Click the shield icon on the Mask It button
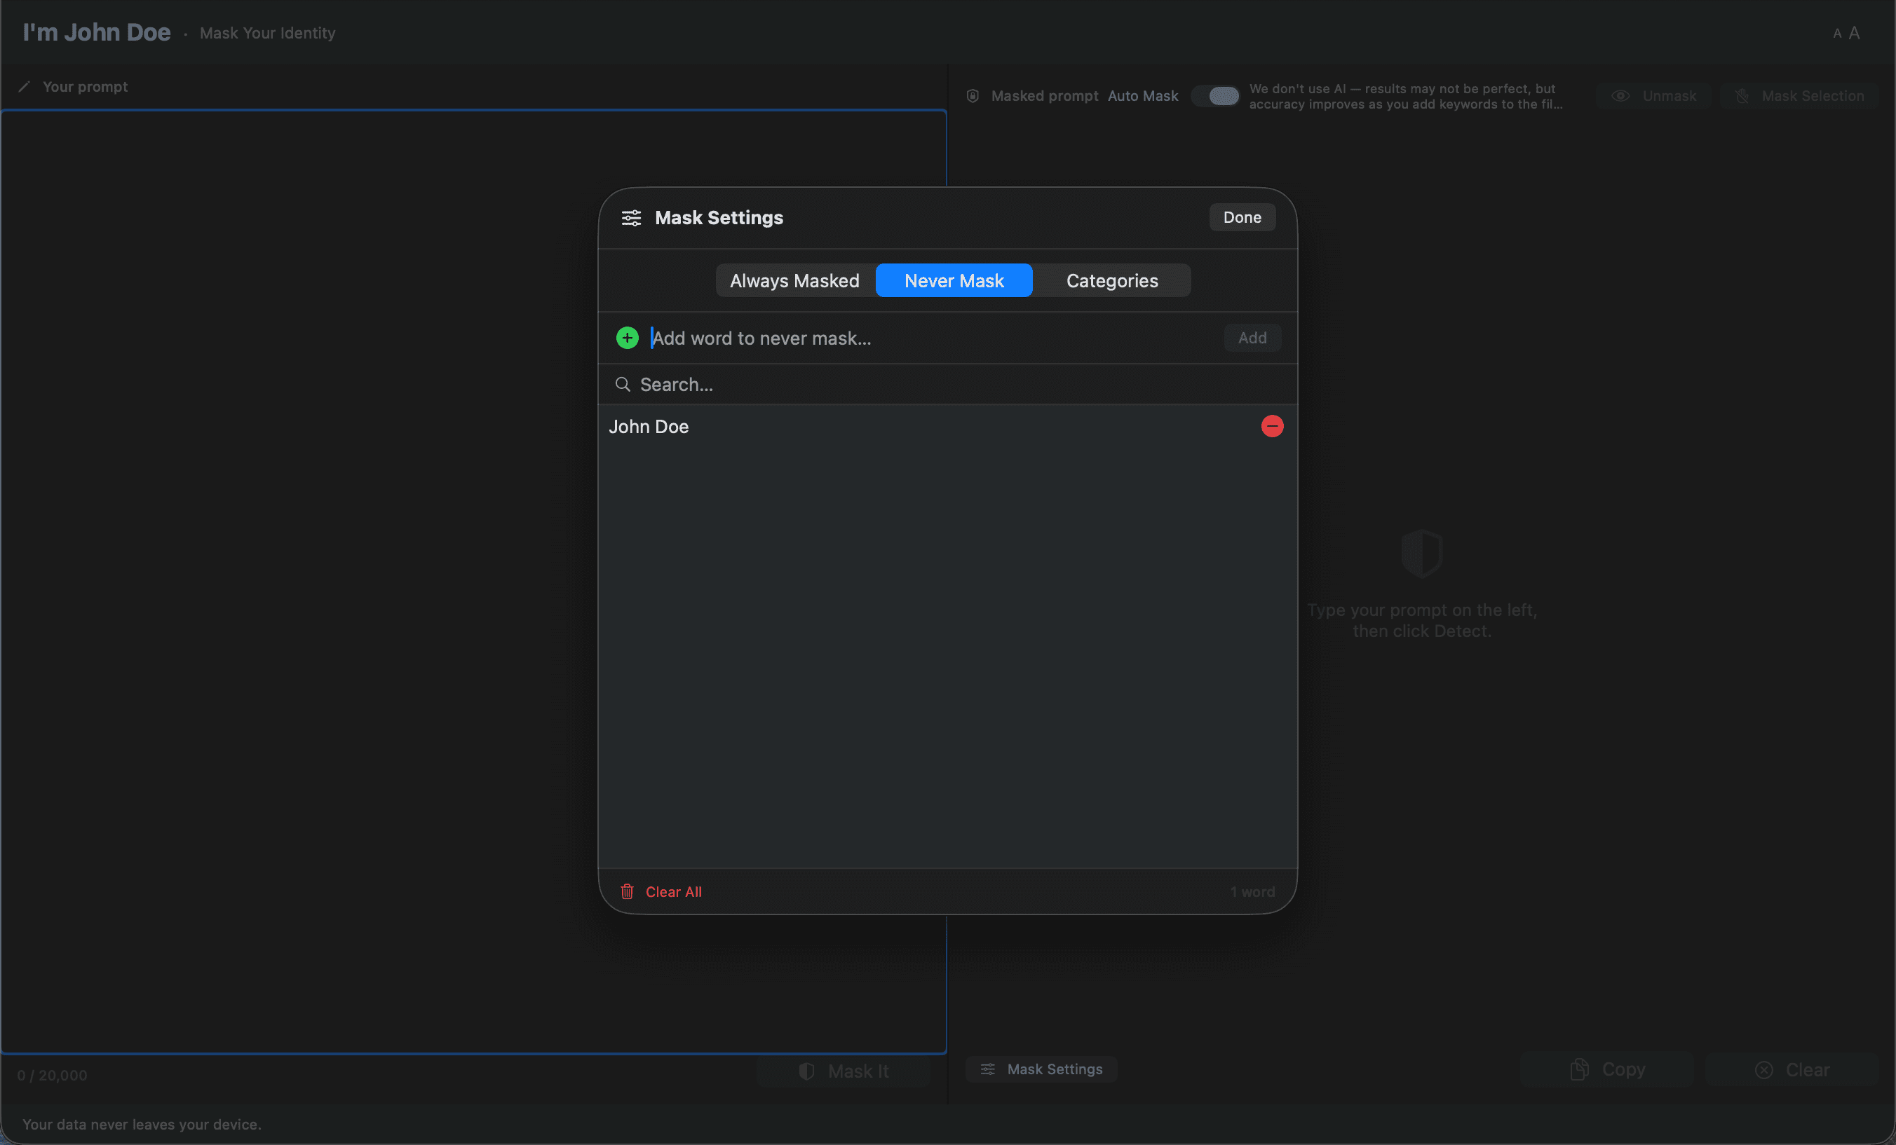This screenshot has height=1145, width=1896. [806, 1071]
